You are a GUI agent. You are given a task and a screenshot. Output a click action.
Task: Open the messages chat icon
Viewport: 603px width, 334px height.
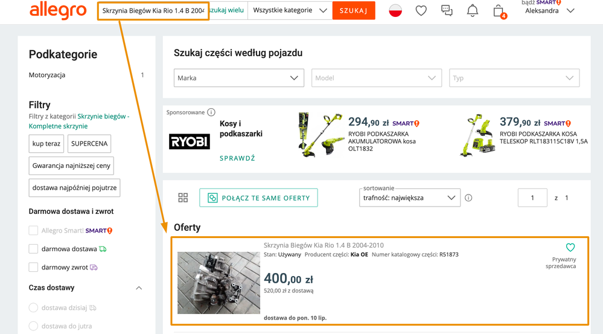[x=447, y=11]
